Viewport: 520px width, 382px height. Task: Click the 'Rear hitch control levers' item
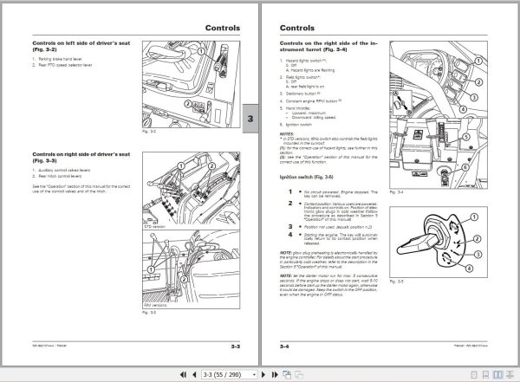click(57, 176)
